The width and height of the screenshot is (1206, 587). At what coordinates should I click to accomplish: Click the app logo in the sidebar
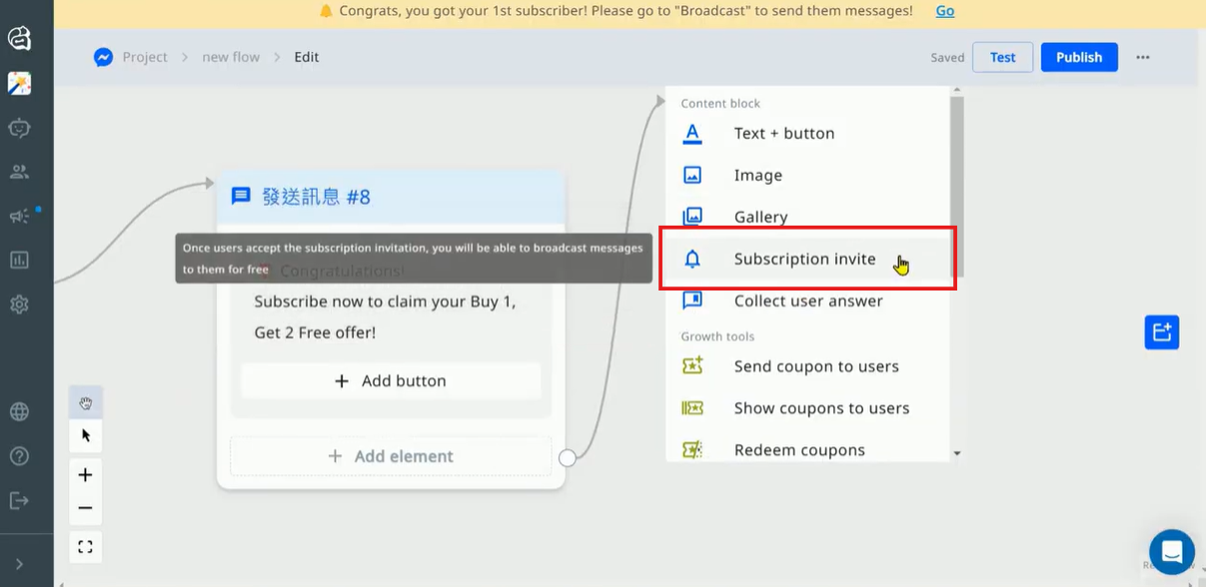19,38
